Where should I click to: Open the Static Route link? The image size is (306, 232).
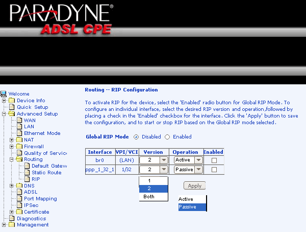point(46,173)
